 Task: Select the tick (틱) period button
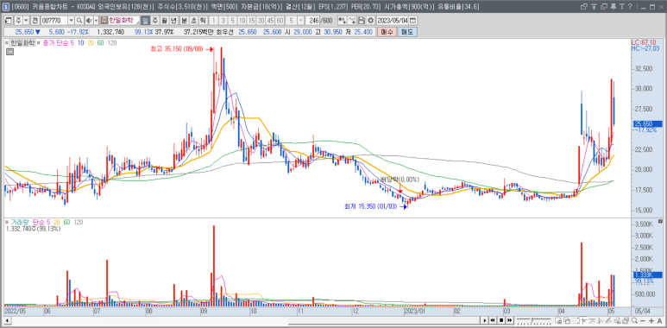(203, 21)
